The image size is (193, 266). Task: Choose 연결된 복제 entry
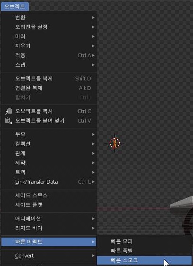(x=49, y=88)
